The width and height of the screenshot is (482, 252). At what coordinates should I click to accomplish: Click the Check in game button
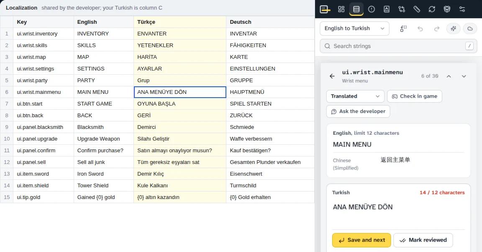(x=414, y=96)
